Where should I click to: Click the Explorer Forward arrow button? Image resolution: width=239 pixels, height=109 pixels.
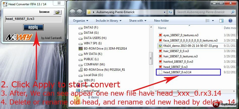[x=79, y=12]
